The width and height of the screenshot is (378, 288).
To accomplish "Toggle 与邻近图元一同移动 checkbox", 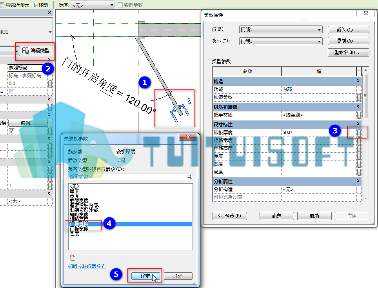I will tap(2, 5).
